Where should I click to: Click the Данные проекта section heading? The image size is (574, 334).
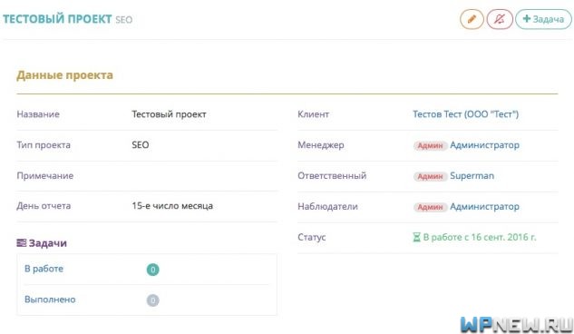64,75
